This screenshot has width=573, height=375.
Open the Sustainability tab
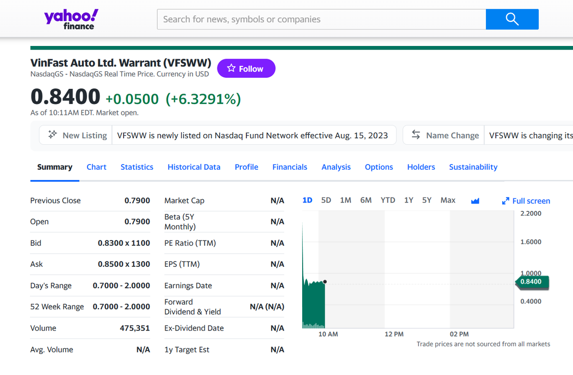(x=473, y=167)
